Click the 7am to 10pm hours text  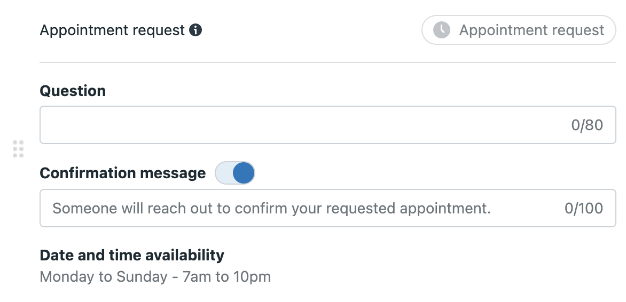click(226, 276)
